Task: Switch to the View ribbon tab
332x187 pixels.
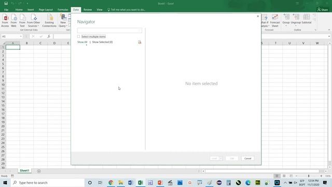Action: point(99,10)
